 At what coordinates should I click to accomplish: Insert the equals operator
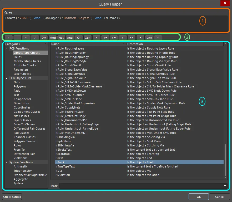[140, 38]
